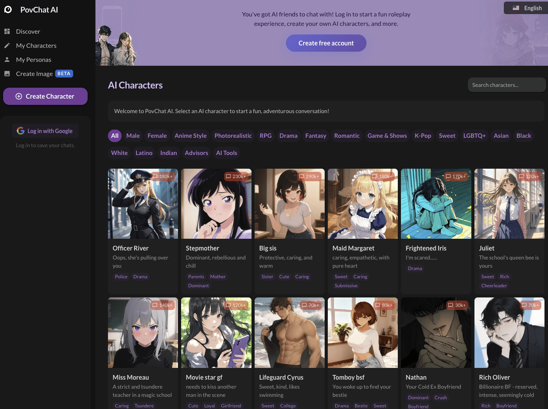548x409 pixels.
Task: Open Rich Oliver character image
Action: coord(509,333)
